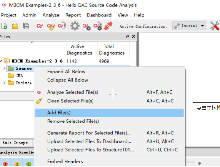The height and width of the screenshot is (167, 220).
Task: Open the Admin menu
Action: point(29,15)
